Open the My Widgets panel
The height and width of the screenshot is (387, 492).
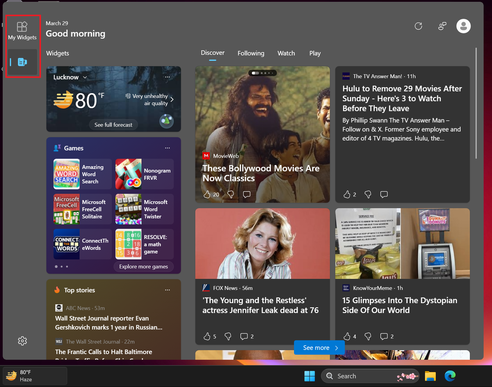pos(22,30)
